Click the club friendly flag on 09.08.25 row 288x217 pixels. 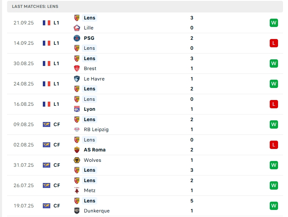(x=47, y=124)
